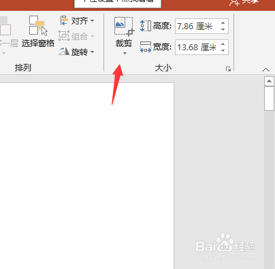Image resolution: width=275 pixels, height=269 pixels.
Task: Increase width with the up spinner
Action: pos(223,44)
